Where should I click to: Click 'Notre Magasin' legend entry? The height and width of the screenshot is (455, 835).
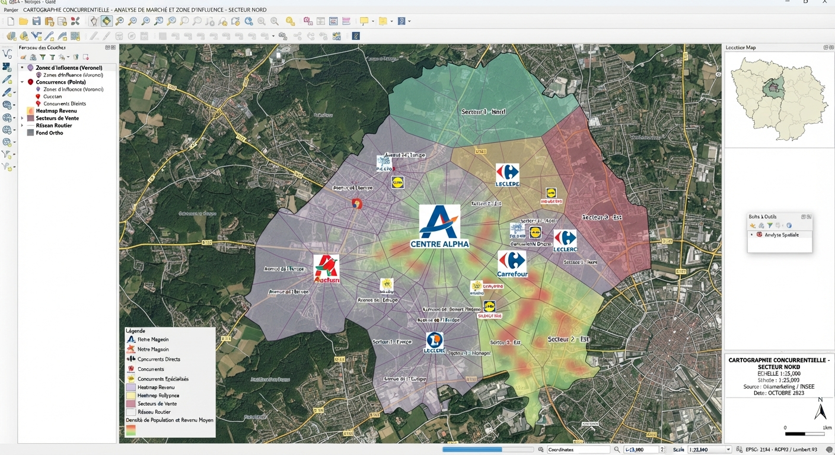(153, 349)
